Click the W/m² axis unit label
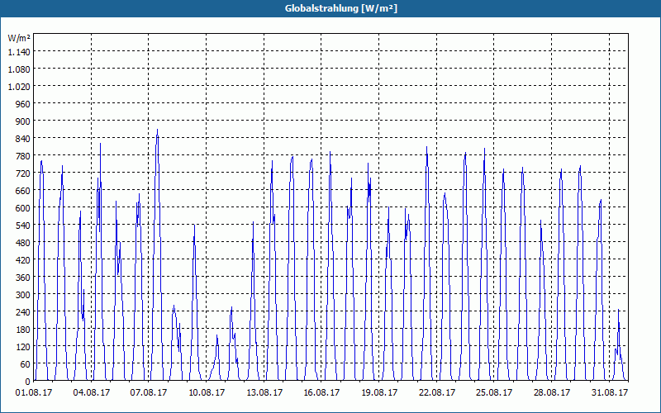661x413 pixels. 19,38
